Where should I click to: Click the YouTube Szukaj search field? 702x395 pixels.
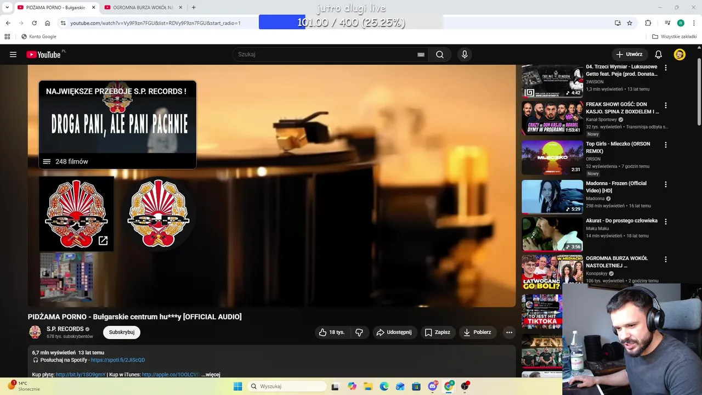(x=331, y=54)
